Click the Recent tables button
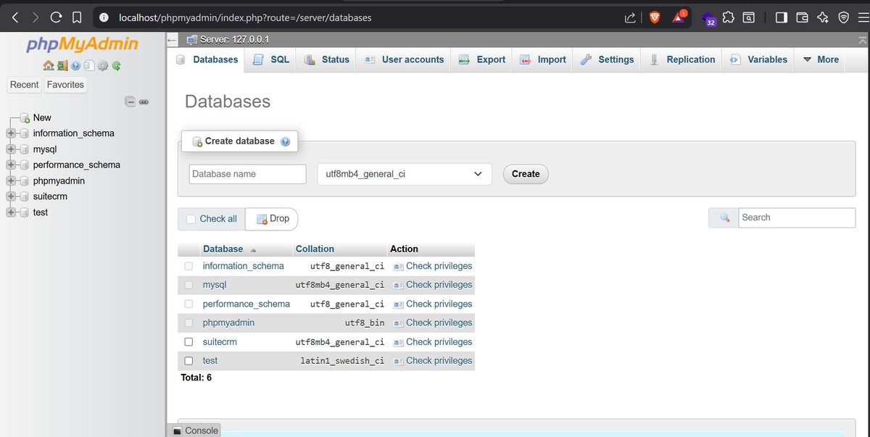This screenshot has width=870, height=437. point(24,85)
